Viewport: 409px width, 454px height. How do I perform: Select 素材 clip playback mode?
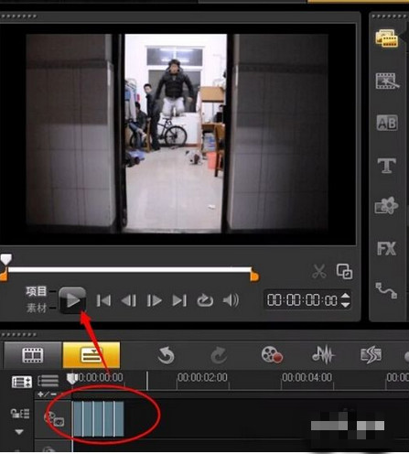coord(36,308)
